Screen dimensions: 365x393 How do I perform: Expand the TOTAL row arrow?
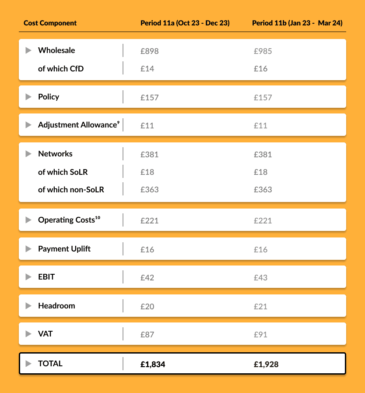click(28, 363)
